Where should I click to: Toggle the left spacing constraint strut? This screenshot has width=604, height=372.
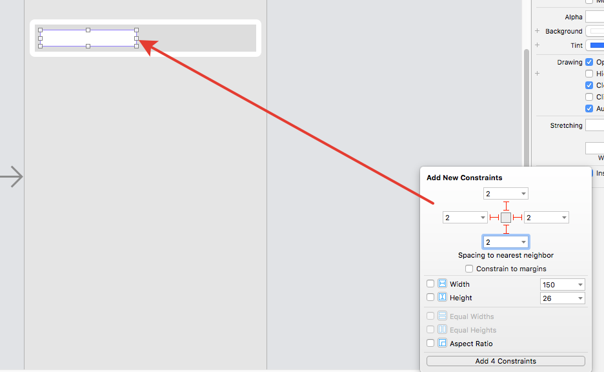(x=494, y=218)
